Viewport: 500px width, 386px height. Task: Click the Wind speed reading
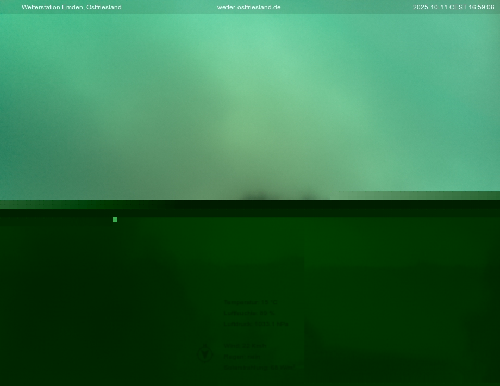(245, 346)
